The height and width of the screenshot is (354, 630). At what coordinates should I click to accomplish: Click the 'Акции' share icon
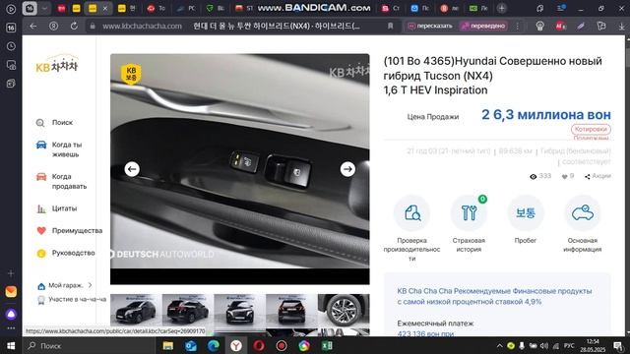(588, 176)
